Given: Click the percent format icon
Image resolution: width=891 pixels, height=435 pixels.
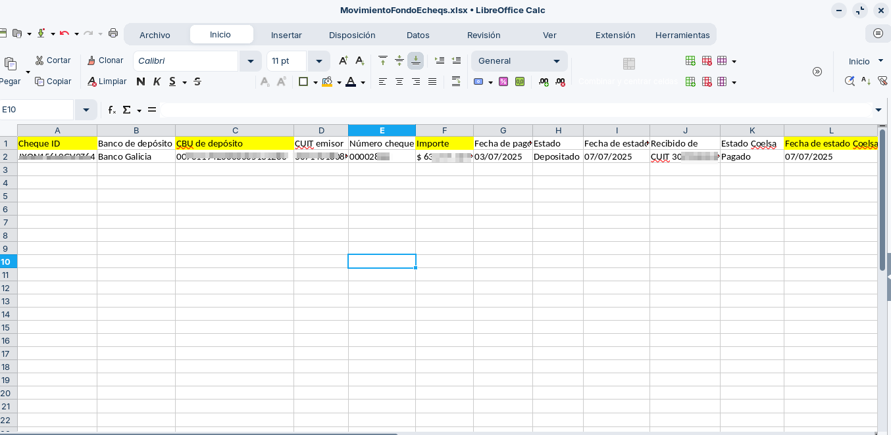Looking at the screenshot, I should 503,81.
